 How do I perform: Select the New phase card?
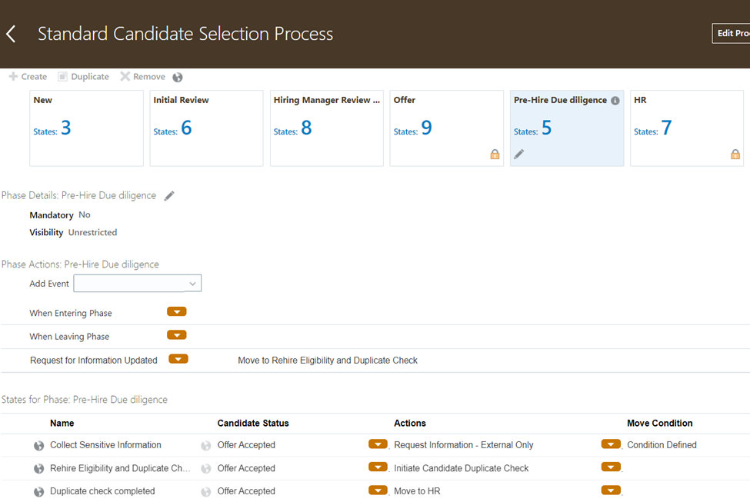point(86,128)
